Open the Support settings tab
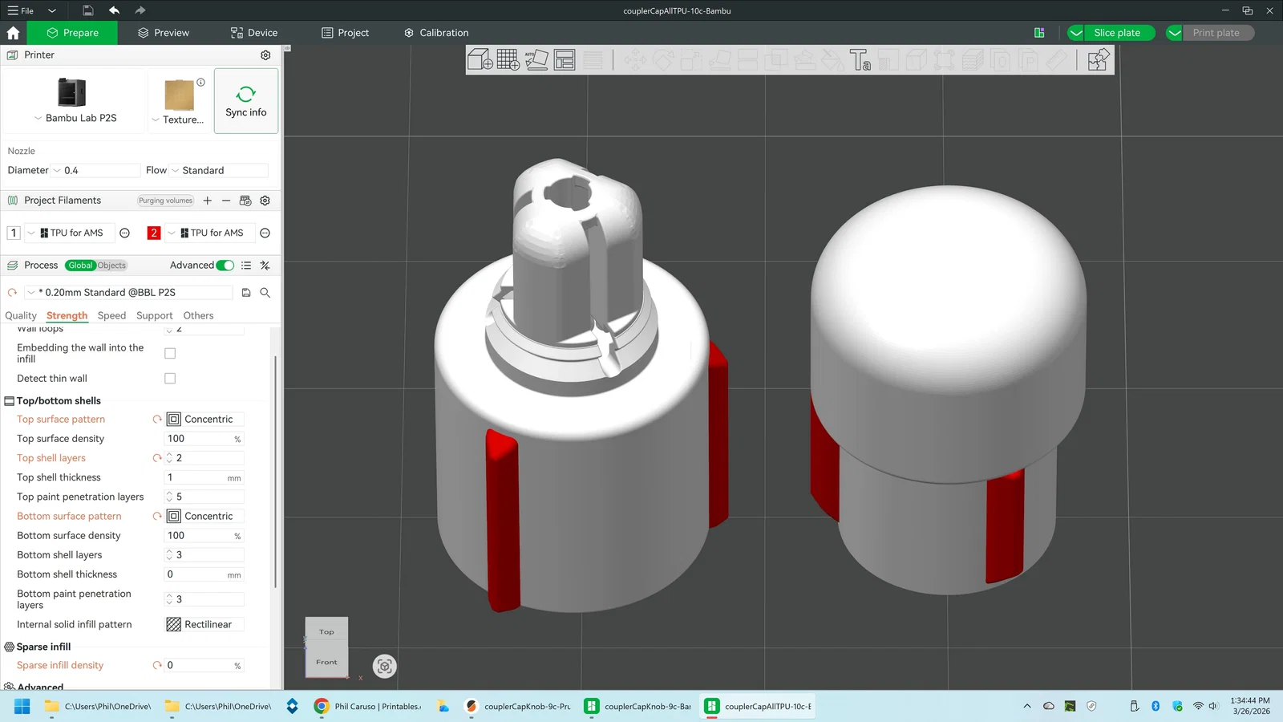The image size is (1283, 722). point(154,316)
